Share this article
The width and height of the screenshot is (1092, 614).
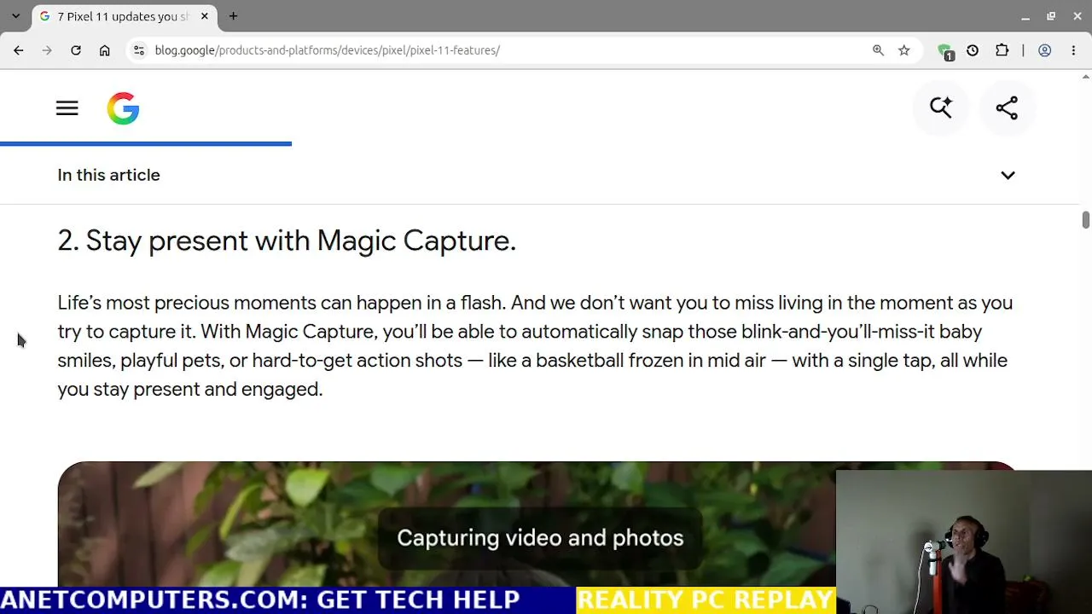[x=1007, y=107]
